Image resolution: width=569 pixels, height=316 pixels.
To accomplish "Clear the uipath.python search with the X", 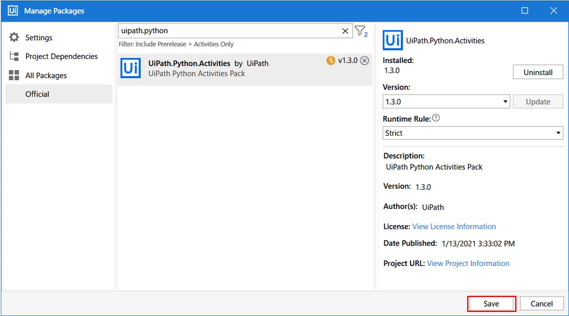I will [x=345, y=30].
